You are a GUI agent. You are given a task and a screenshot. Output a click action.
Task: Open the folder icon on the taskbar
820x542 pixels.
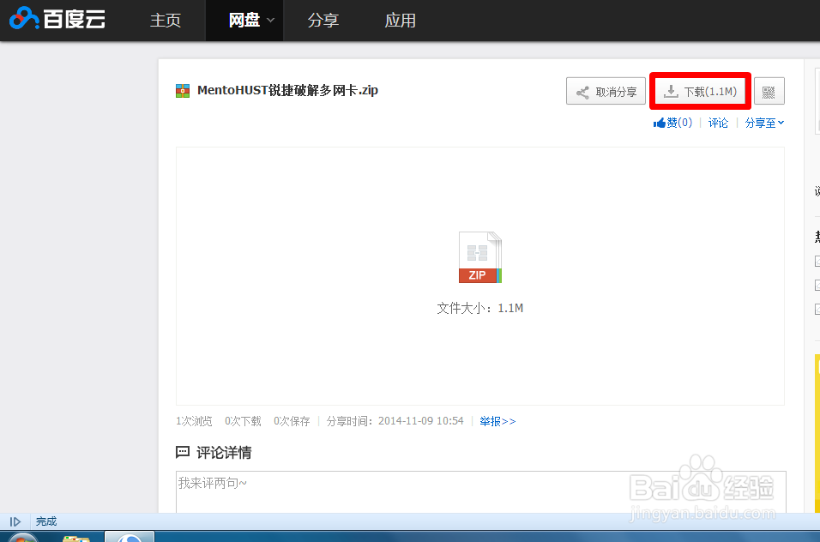coord(76,539)
